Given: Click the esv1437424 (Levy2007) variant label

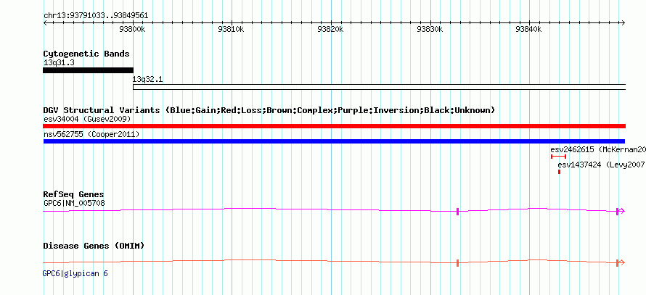Looking at the screenshot, I should [x=601, y=165].
